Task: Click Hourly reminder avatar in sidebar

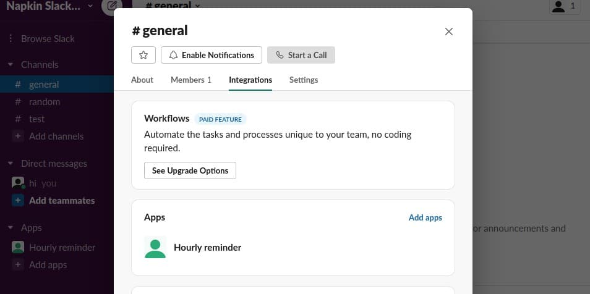Action: [x=18, y=247]
